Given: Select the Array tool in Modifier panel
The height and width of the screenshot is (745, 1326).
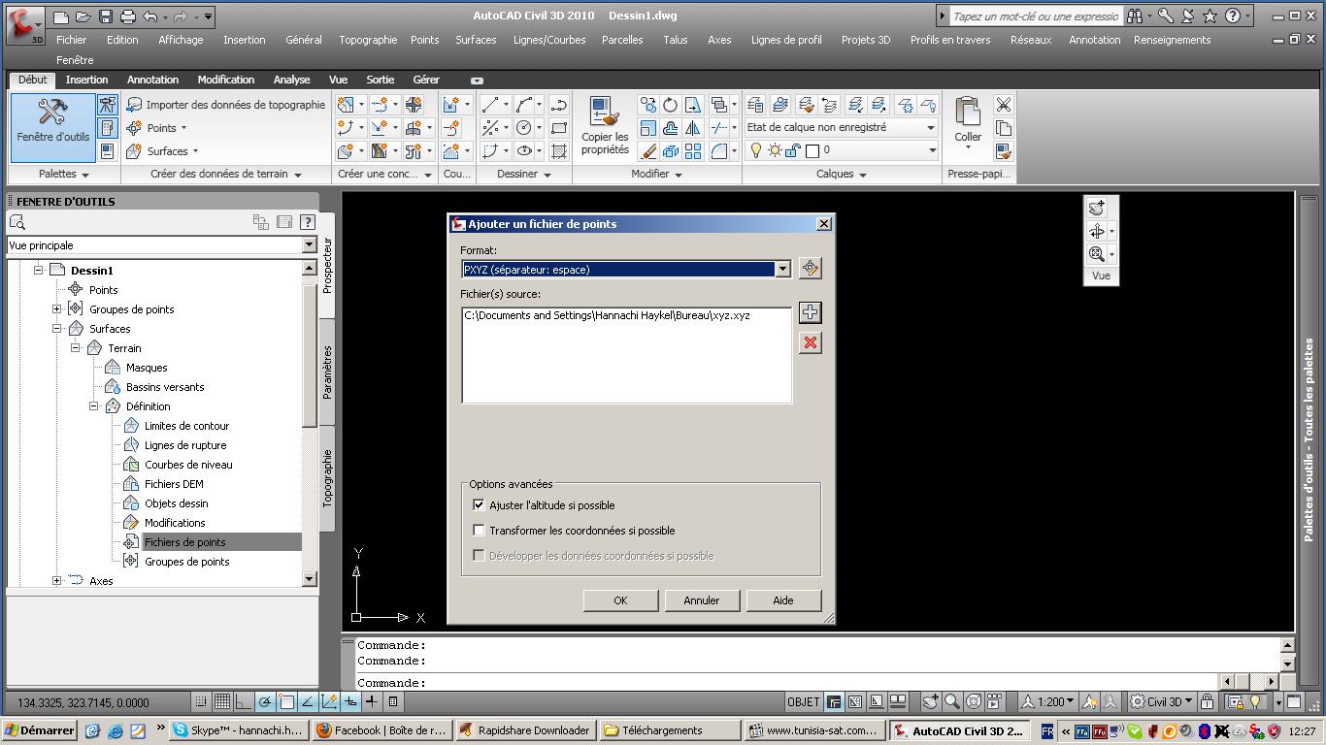Looking at the screenshot, I should [x=693, y=150].
